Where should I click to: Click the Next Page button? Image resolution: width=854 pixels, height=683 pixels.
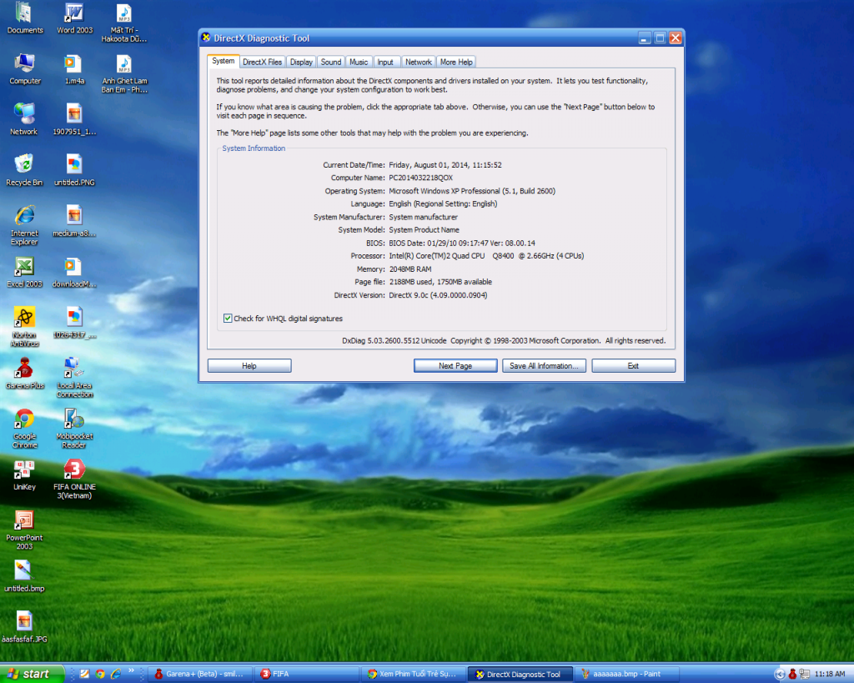455,366
